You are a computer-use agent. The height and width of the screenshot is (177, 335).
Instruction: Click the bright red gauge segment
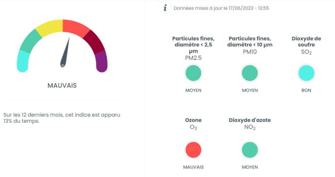click(75, 27)
